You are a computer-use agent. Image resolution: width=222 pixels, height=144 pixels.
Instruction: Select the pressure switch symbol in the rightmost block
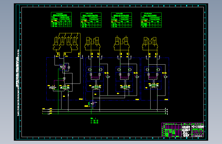click(x=165, y=77)
